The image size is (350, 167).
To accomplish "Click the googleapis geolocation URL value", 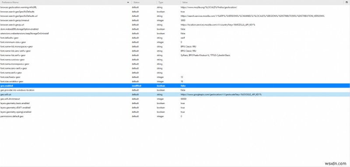I will 221,94.
